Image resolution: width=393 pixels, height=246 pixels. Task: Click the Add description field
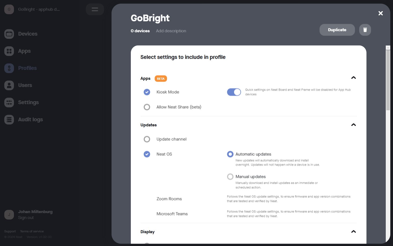[171, 31]
